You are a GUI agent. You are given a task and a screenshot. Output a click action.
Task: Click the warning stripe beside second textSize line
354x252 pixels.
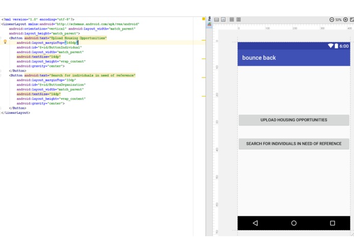[203, 96]
